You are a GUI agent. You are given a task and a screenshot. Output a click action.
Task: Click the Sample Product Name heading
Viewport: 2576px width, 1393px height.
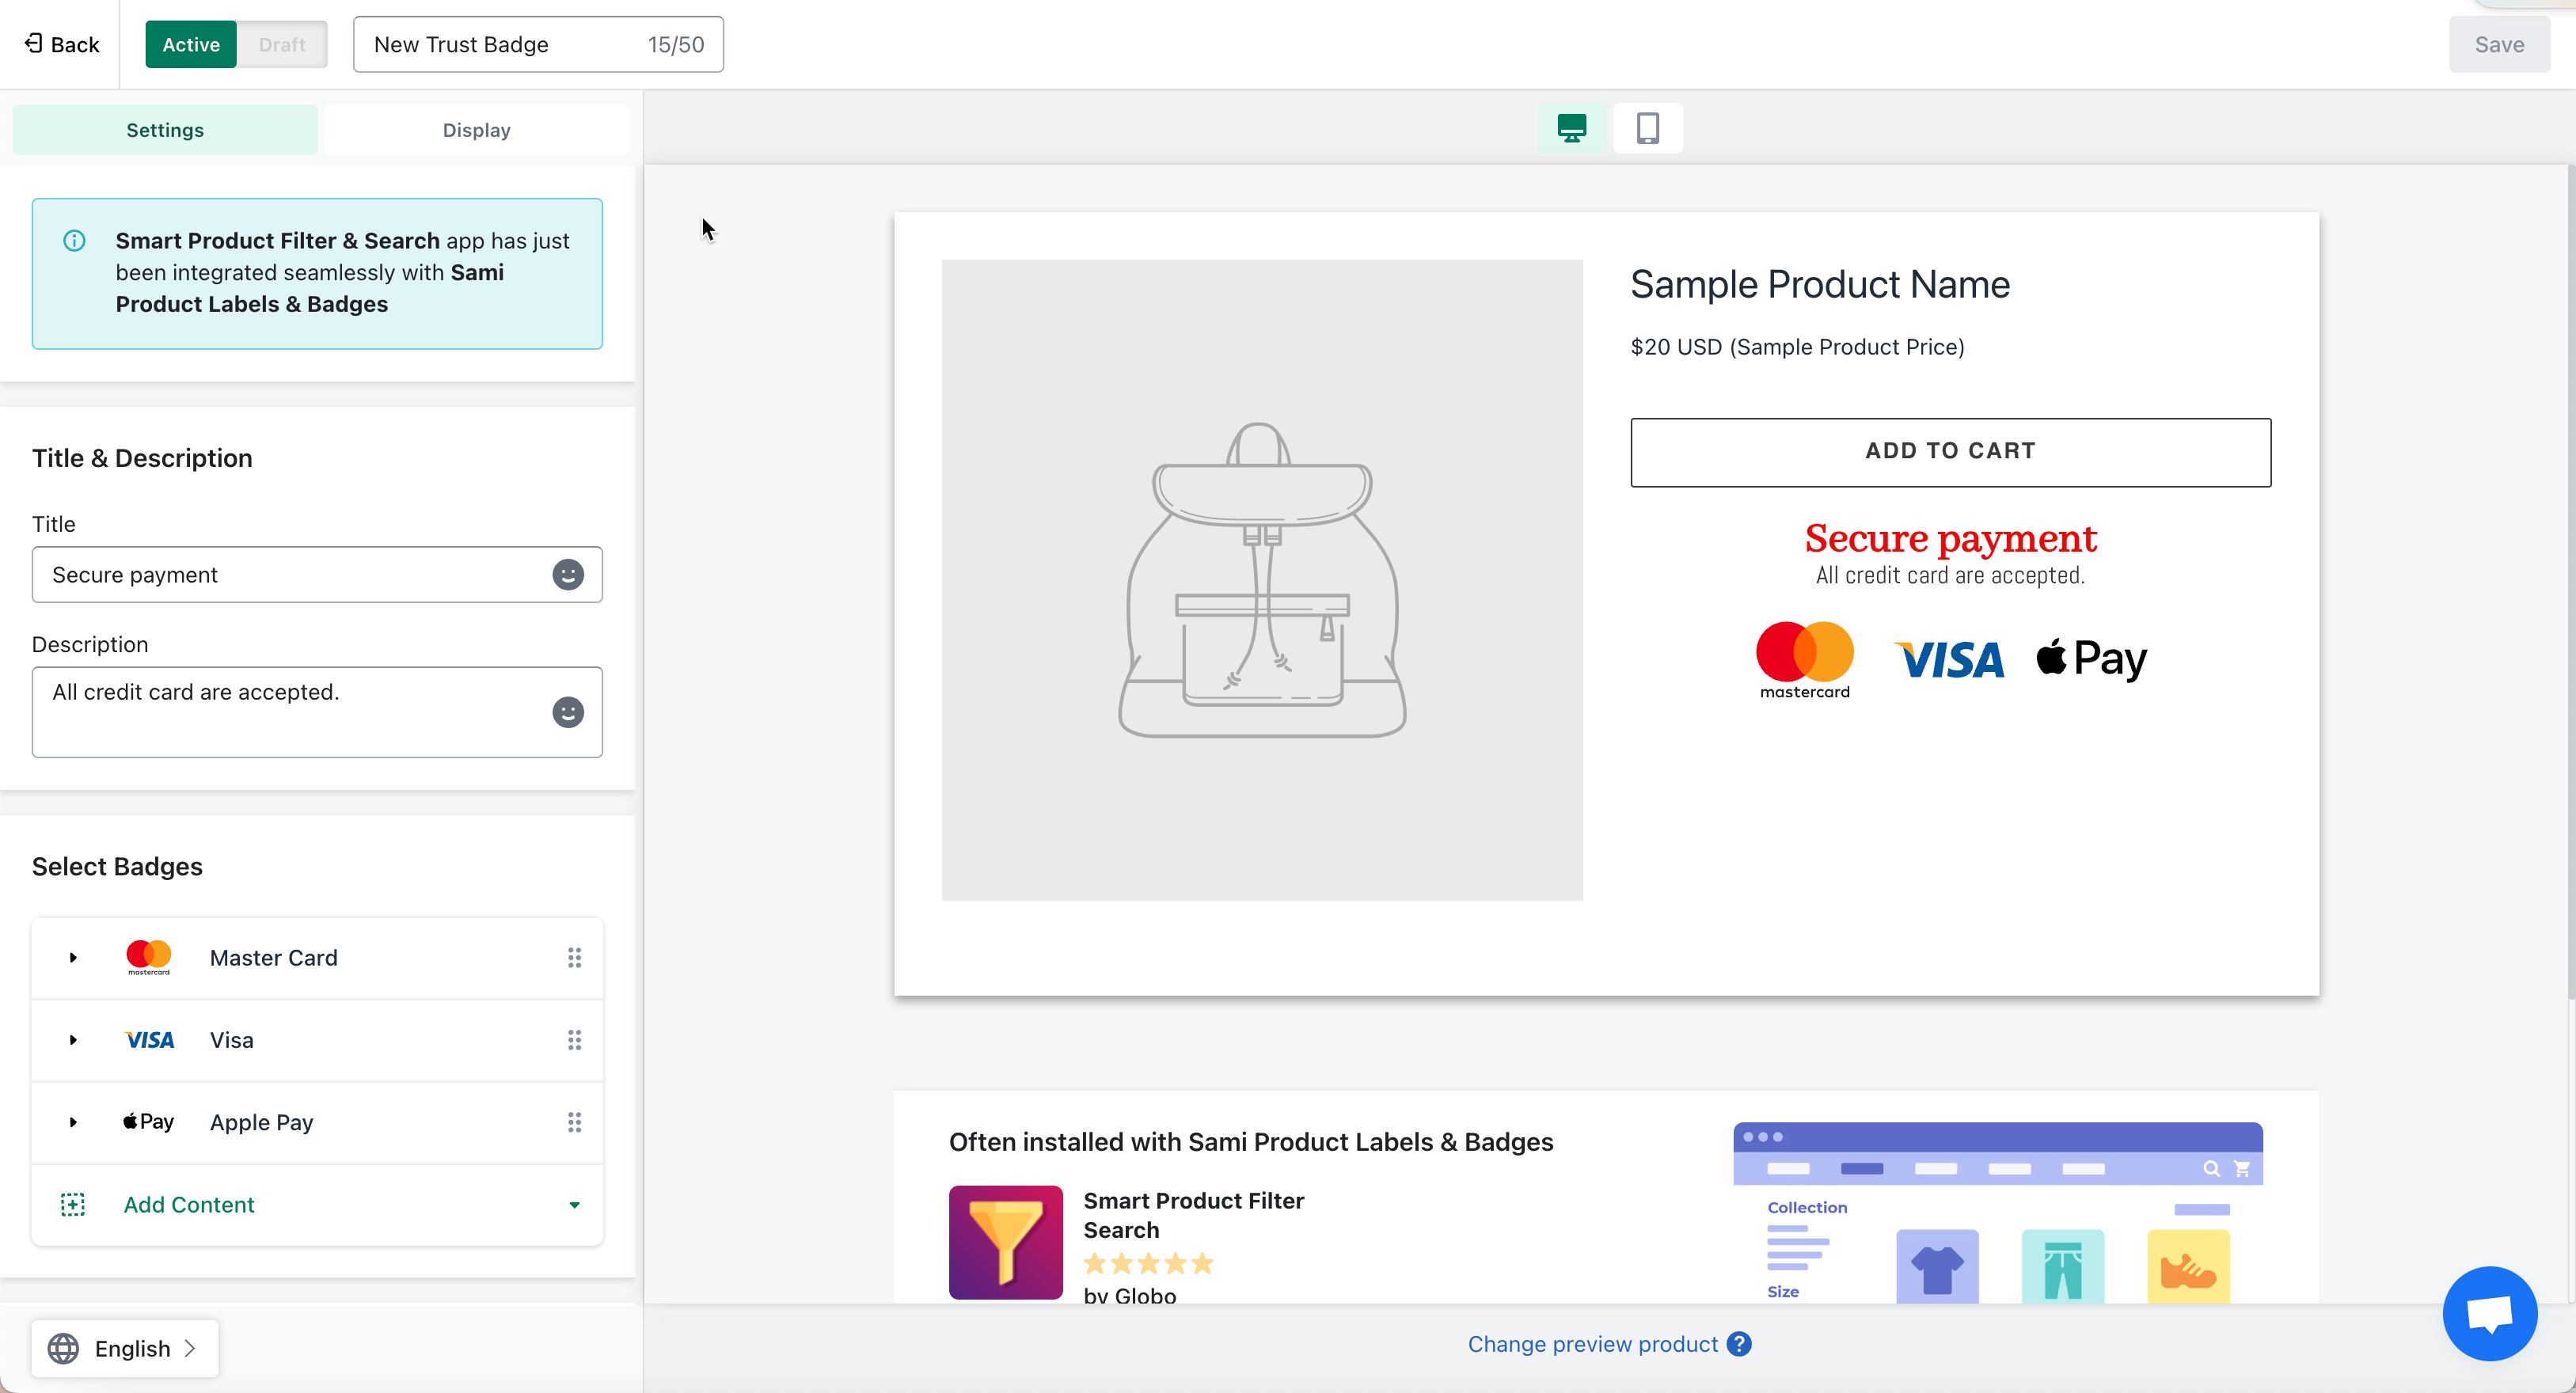[1820, 285]
